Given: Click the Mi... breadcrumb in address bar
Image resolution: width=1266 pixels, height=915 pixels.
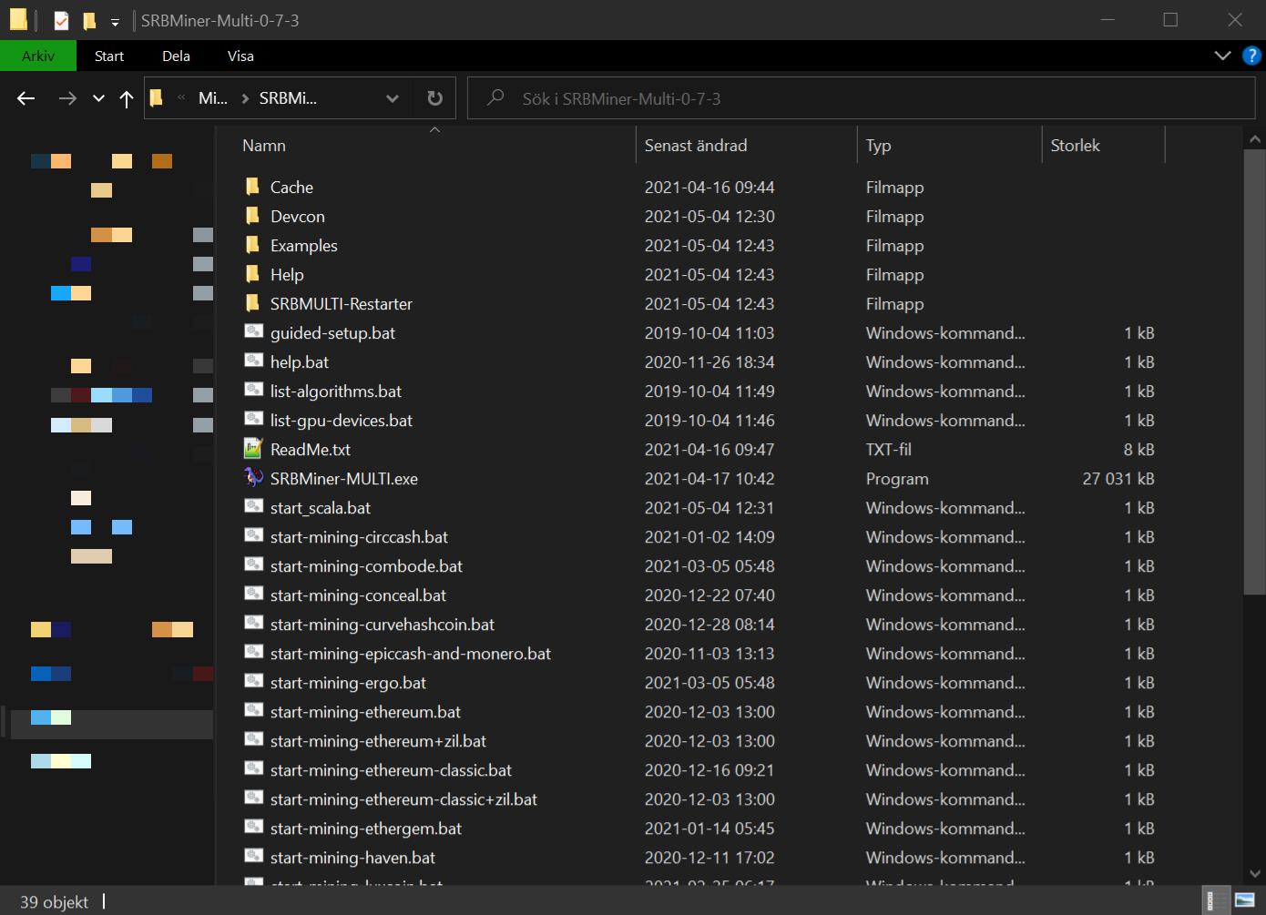Looking at the screenshot, I should (213, 98).
